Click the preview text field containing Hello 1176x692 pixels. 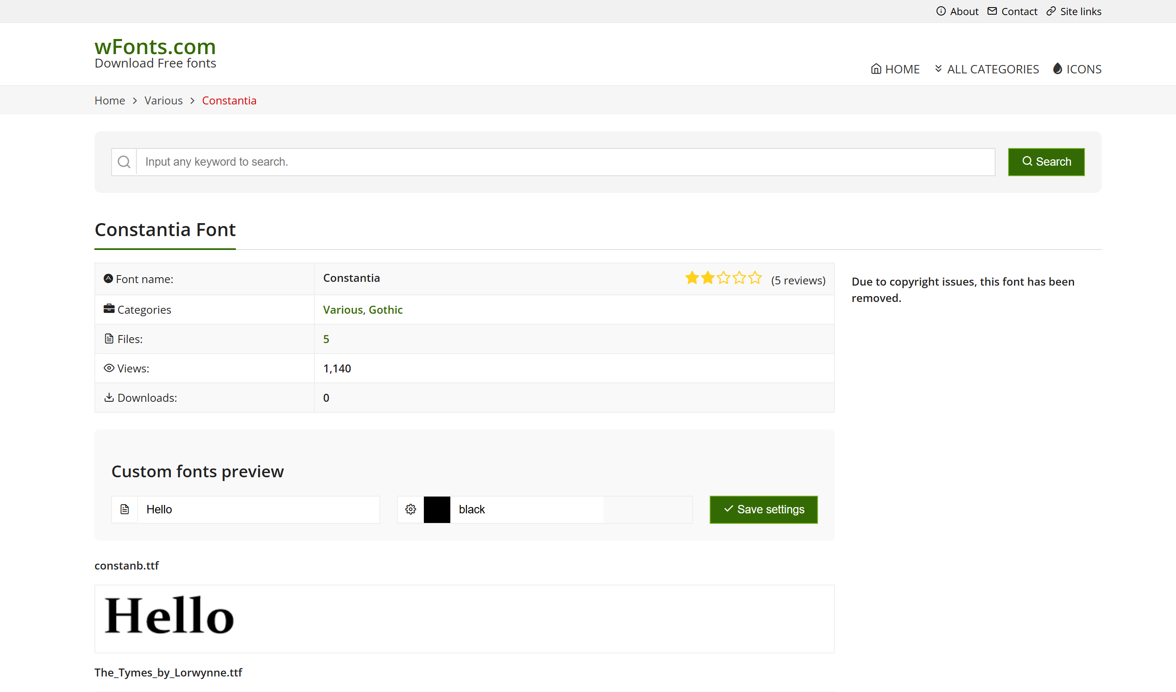[x=258, y=509]
